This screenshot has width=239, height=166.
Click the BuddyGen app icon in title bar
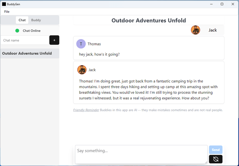(4, 4)
